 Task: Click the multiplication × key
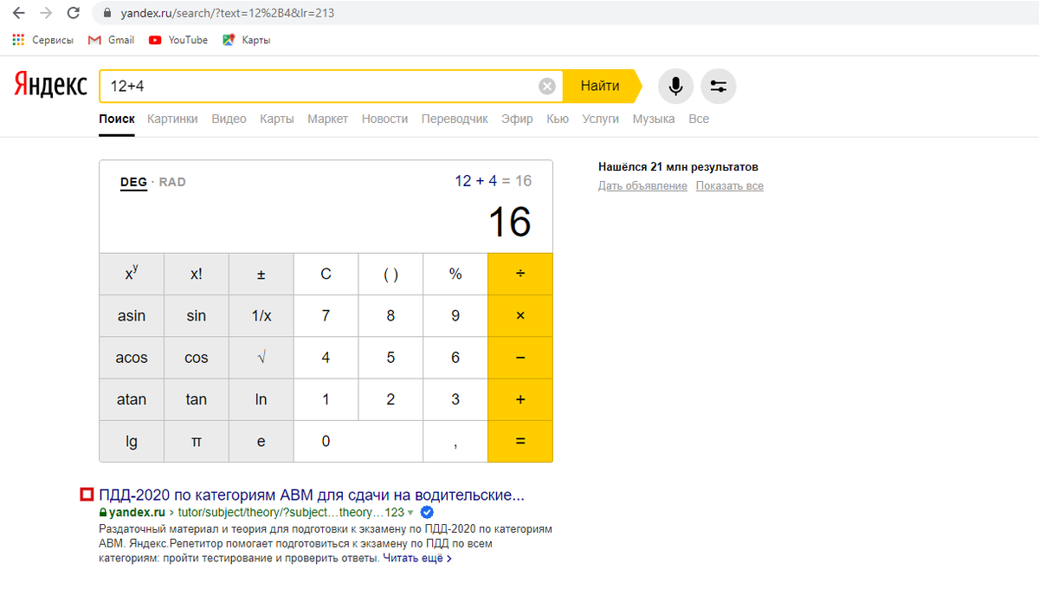point(520,316)
